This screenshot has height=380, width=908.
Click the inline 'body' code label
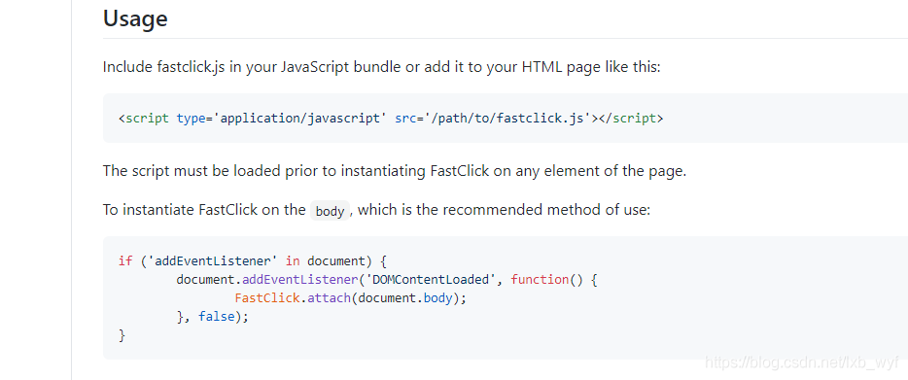331,211
